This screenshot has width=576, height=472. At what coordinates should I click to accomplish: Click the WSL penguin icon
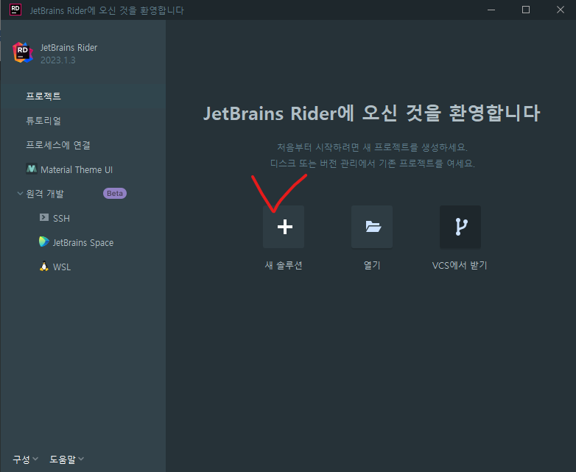click(44, 267)
